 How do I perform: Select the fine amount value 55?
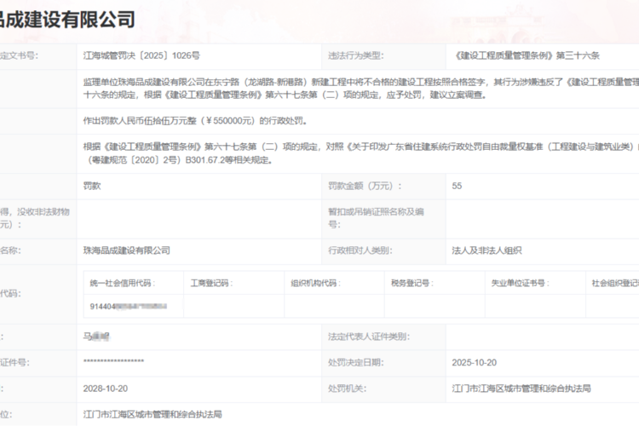pyautogui.click(x=457, y=185)
